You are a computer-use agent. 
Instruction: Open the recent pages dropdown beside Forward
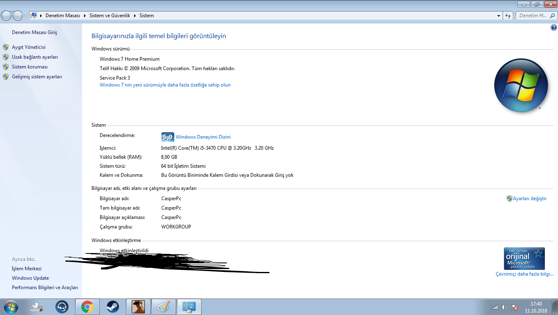pos(26,16)
